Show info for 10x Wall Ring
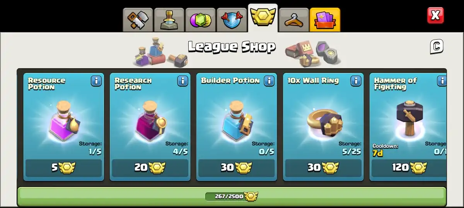 [x=356, y=81]
